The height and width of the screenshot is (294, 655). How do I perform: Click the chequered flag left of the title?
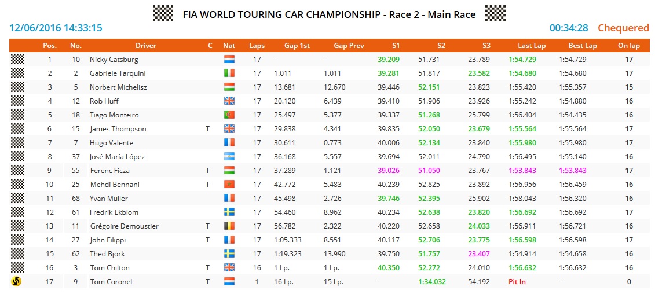point(163,13)
